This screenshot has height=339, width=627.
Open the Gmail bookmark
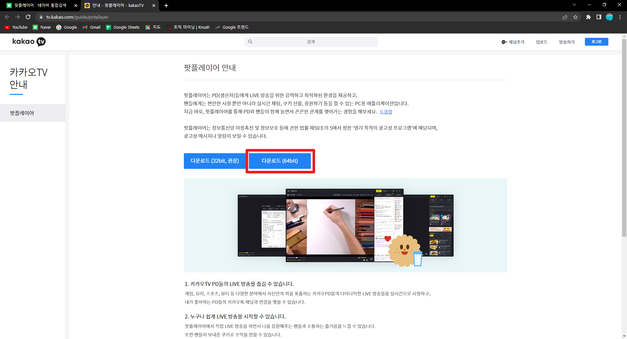[x=91, y=27]
